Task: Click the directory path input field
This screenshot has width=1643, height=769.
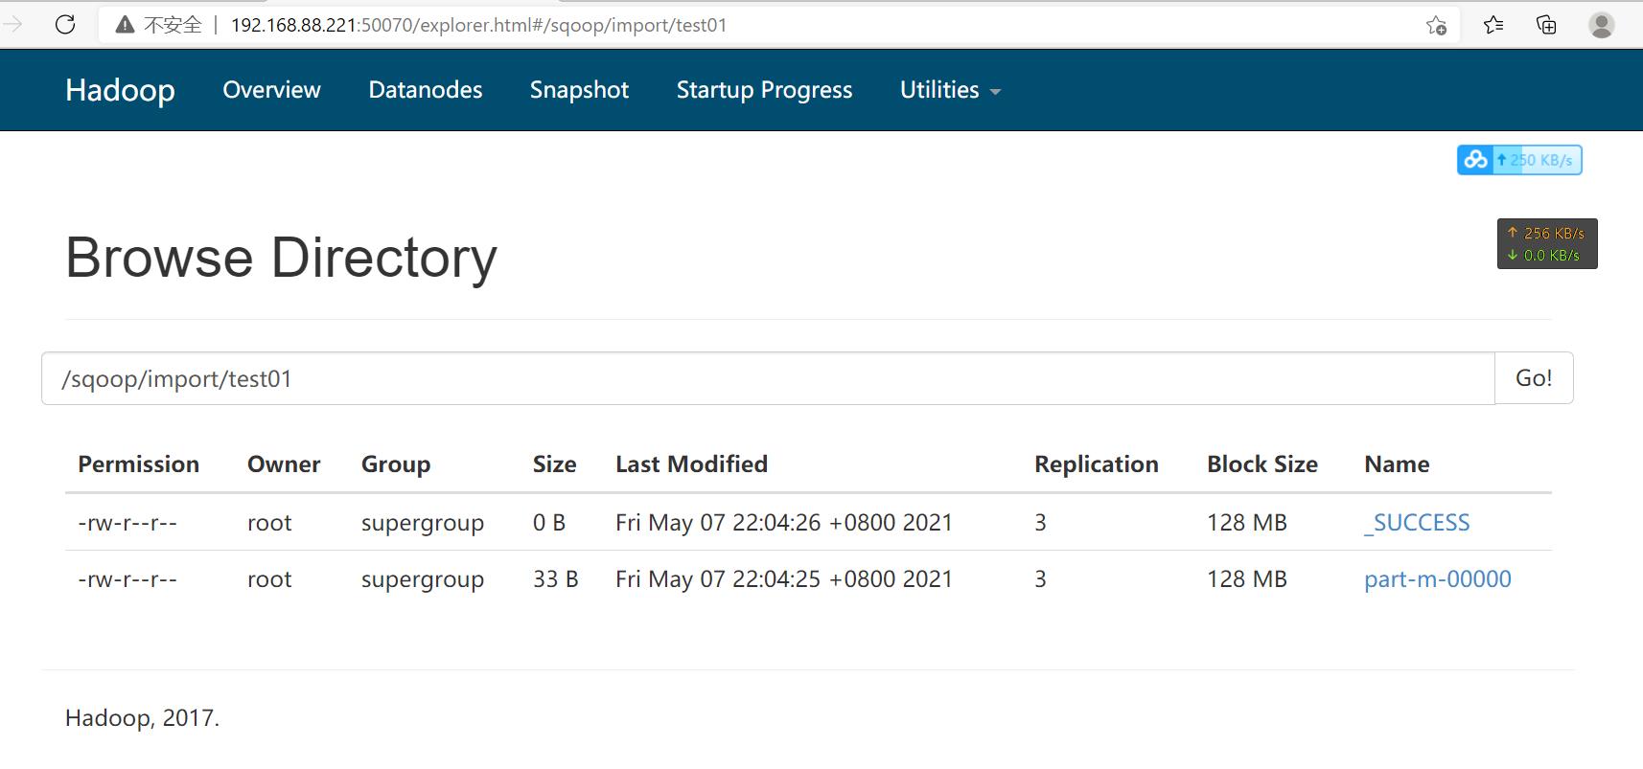Action: (x=768, y=378)
